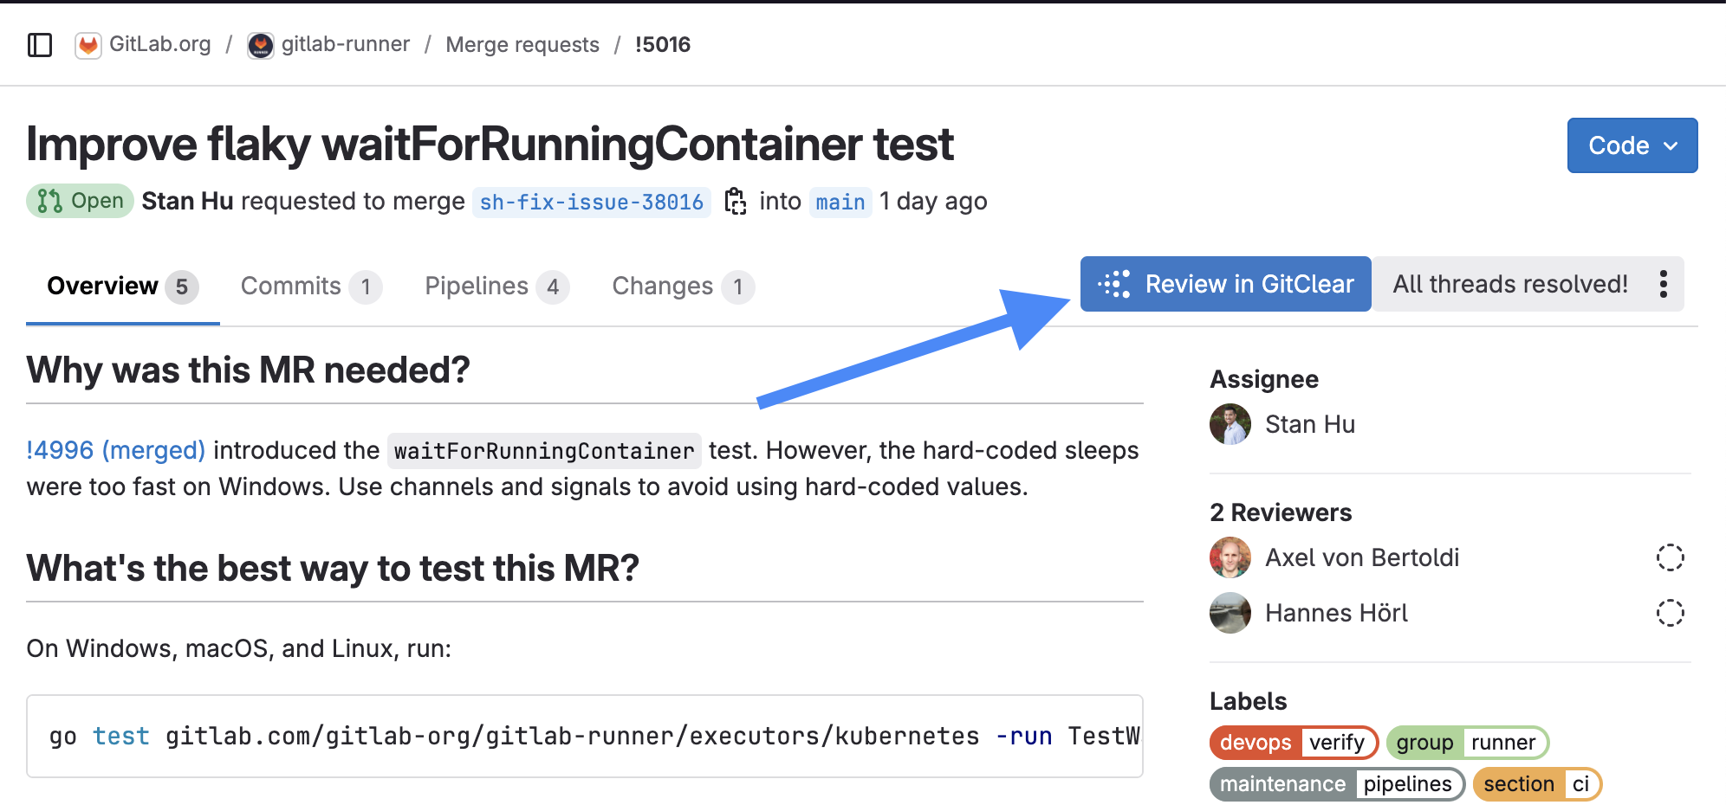Click review status circle for Hannes Hörl

coord(1670,613)
